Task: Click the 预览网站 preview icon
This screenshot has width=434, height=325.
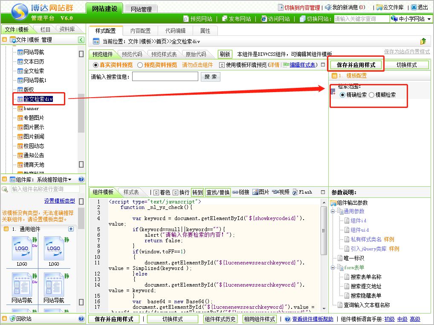Action: pos(186,19)
